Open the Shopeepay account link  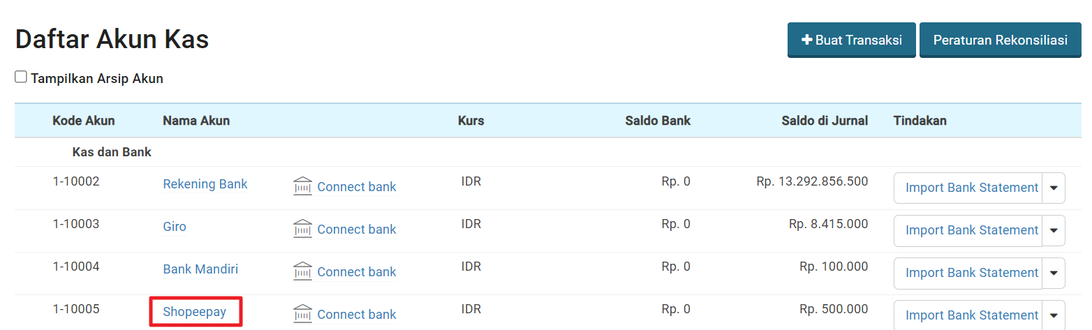(195, 312)
